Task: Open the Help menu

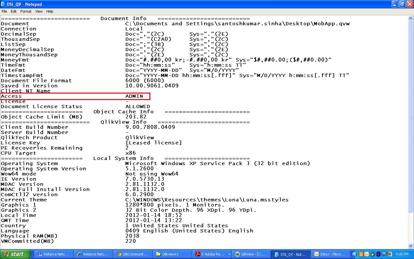Action: pyautogui.click(x=50, y=11)
